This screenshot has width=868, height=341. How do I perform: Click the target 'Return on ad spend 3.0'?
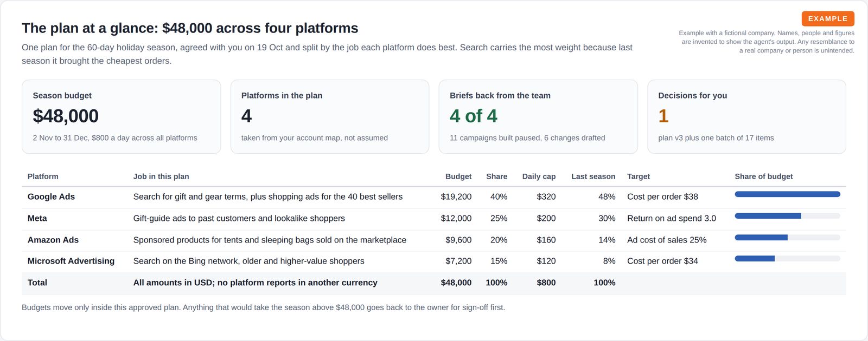click(672, 218)
